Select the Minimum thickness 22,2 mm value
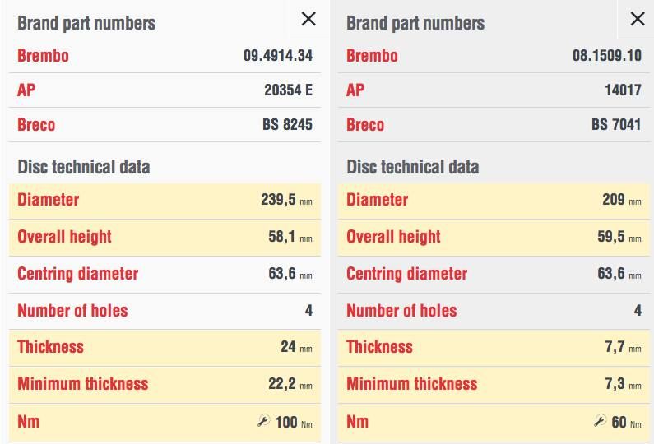The width and height of the screenshot is (654, 444). (286, 384)
